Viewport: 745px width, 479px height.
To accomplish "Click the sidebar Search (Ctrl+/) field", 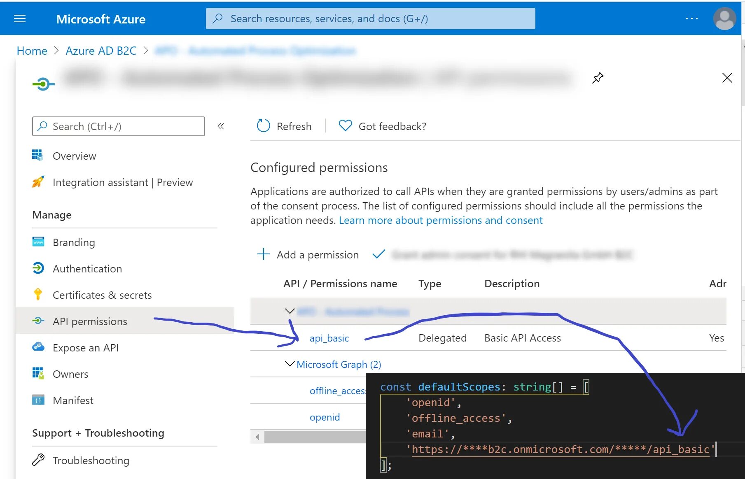I will 119,126.
